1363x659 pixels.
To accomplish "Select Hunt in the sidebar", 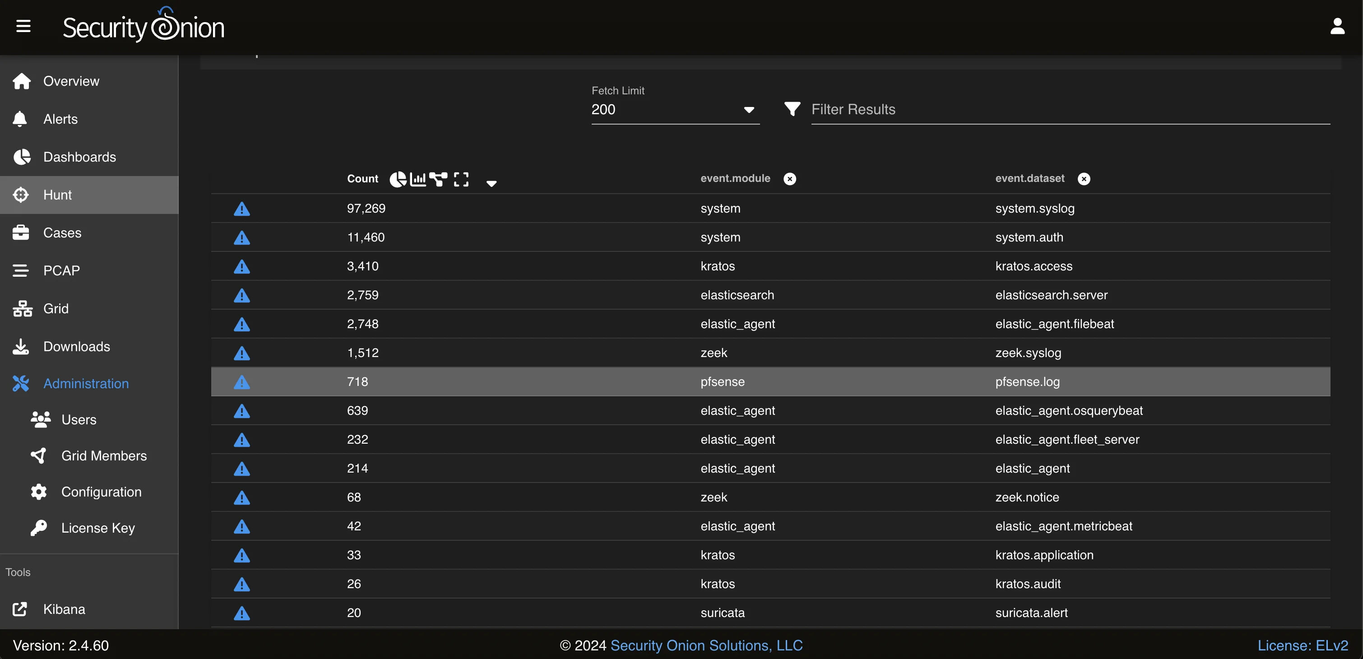I will (89, 195).
